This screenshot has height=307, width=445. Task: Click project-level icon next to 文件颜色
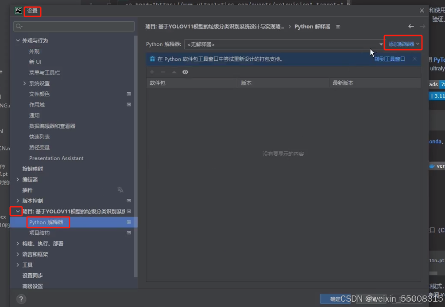pos(129,94)
